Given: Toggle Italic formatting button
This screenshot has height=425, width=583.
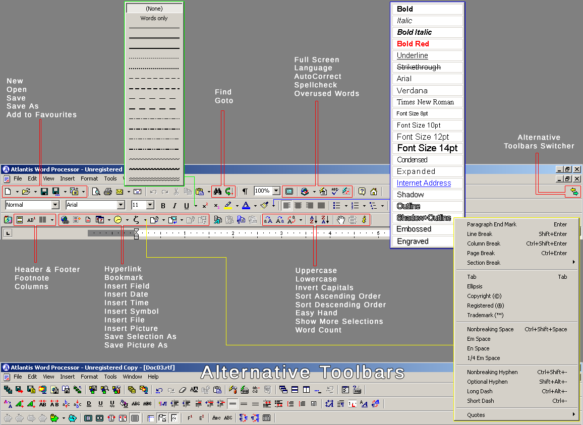Looking at the screenshot, I should click(x=174, y=206).
